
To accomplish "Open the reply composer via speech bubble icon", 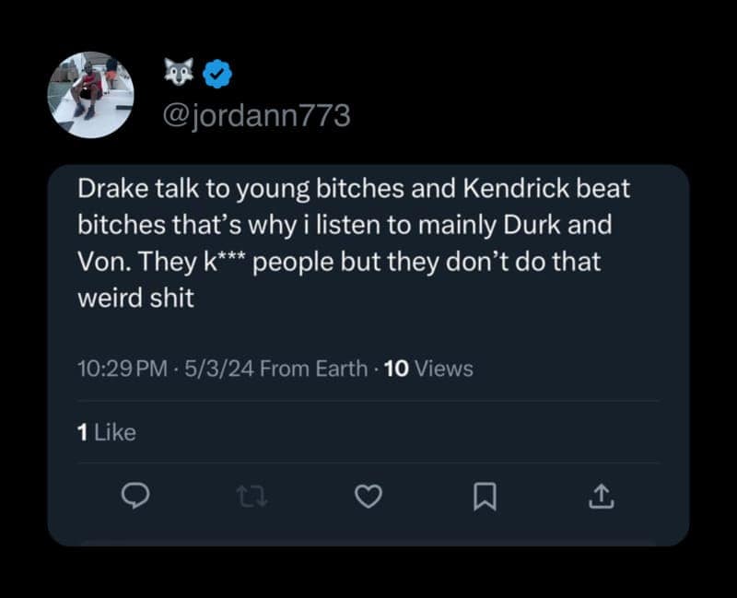I will [x=136, y=497].
